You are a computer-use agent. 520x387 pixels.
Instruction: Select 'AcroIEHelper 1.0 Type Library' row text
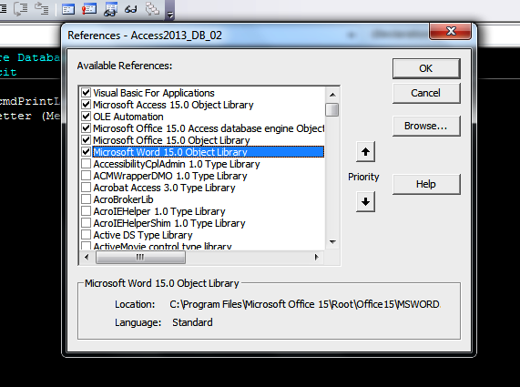pos(159,211)
